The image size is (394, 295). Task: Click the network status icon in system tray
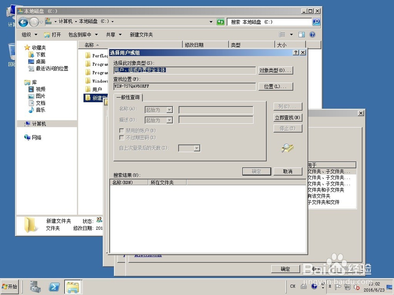[x=348, y=287]
